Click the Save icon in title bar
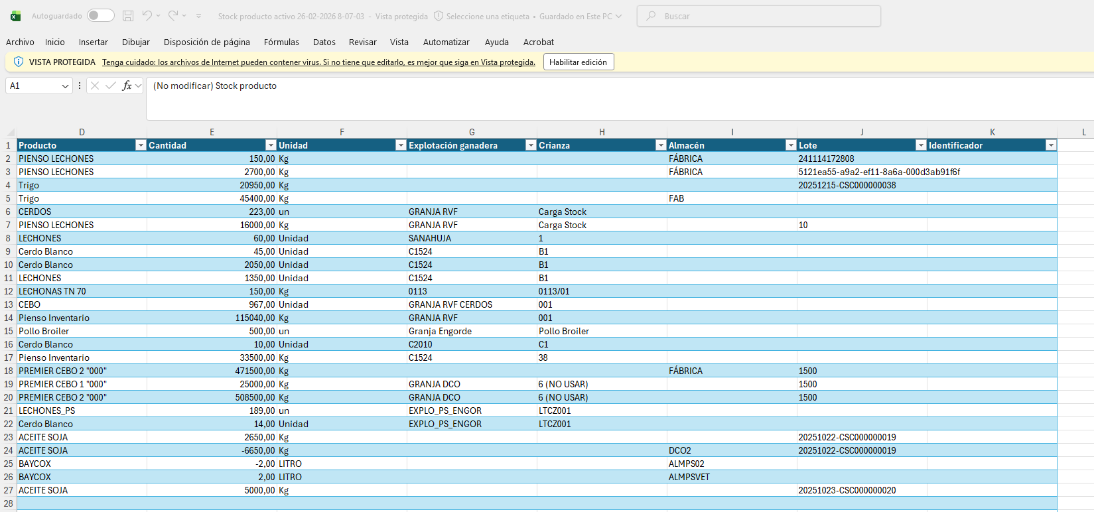Screen dimensions: 1094x512 pyautogui.click(x=128, y=16)
